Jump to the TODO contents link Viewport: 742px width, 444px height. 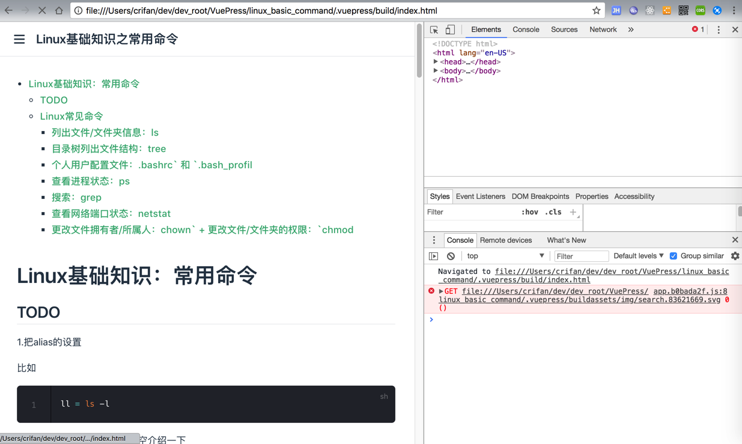tap(53, 100)
